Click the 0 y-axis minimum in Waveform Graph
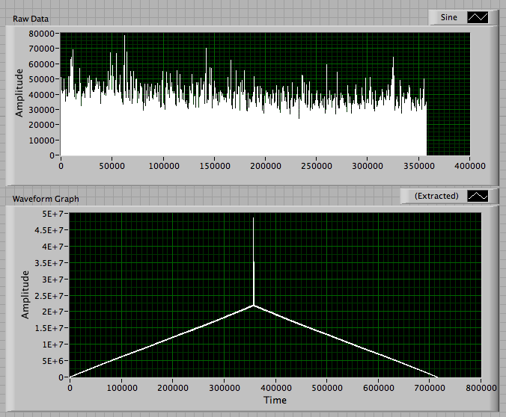Viewport: 506px width, 417px height. pos(61,377)
